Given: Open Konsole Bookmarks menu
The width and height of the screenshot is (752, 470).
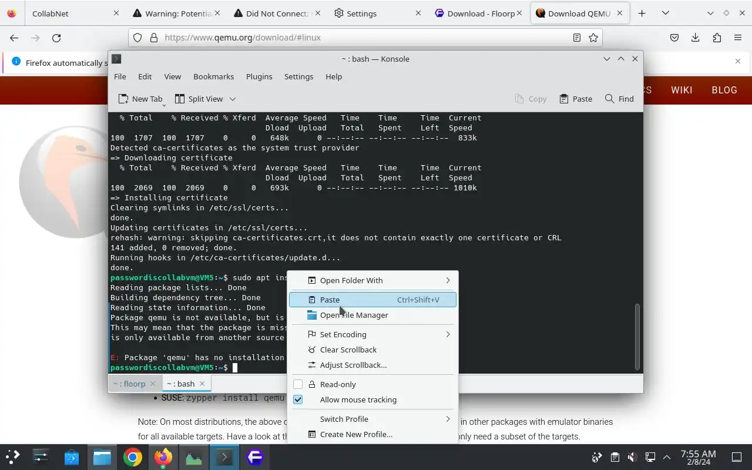Looking at the screenshot, I should 213,76.
